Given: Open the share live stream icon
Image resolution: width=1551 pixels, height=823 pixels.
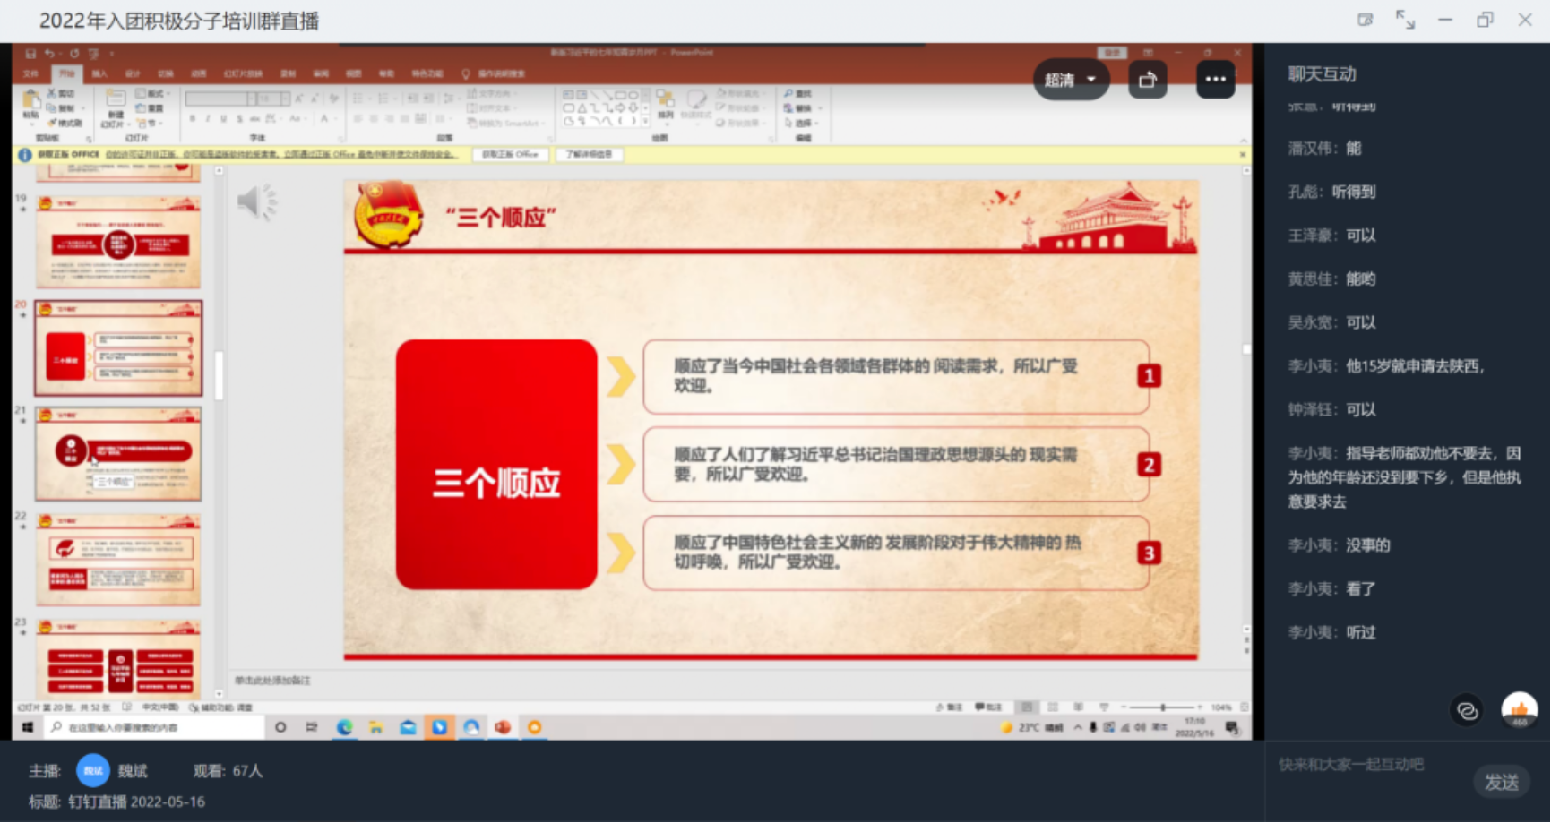Looking at the screenshot, I should 1147,80.
